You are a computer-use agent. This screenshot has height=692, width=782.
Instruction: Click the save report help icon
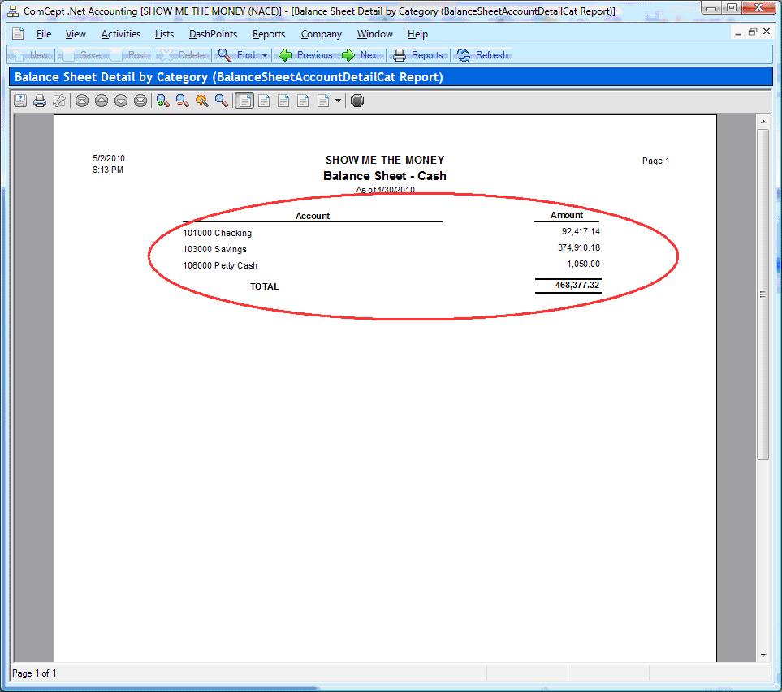pyautogui.click(x=19, y=101)
